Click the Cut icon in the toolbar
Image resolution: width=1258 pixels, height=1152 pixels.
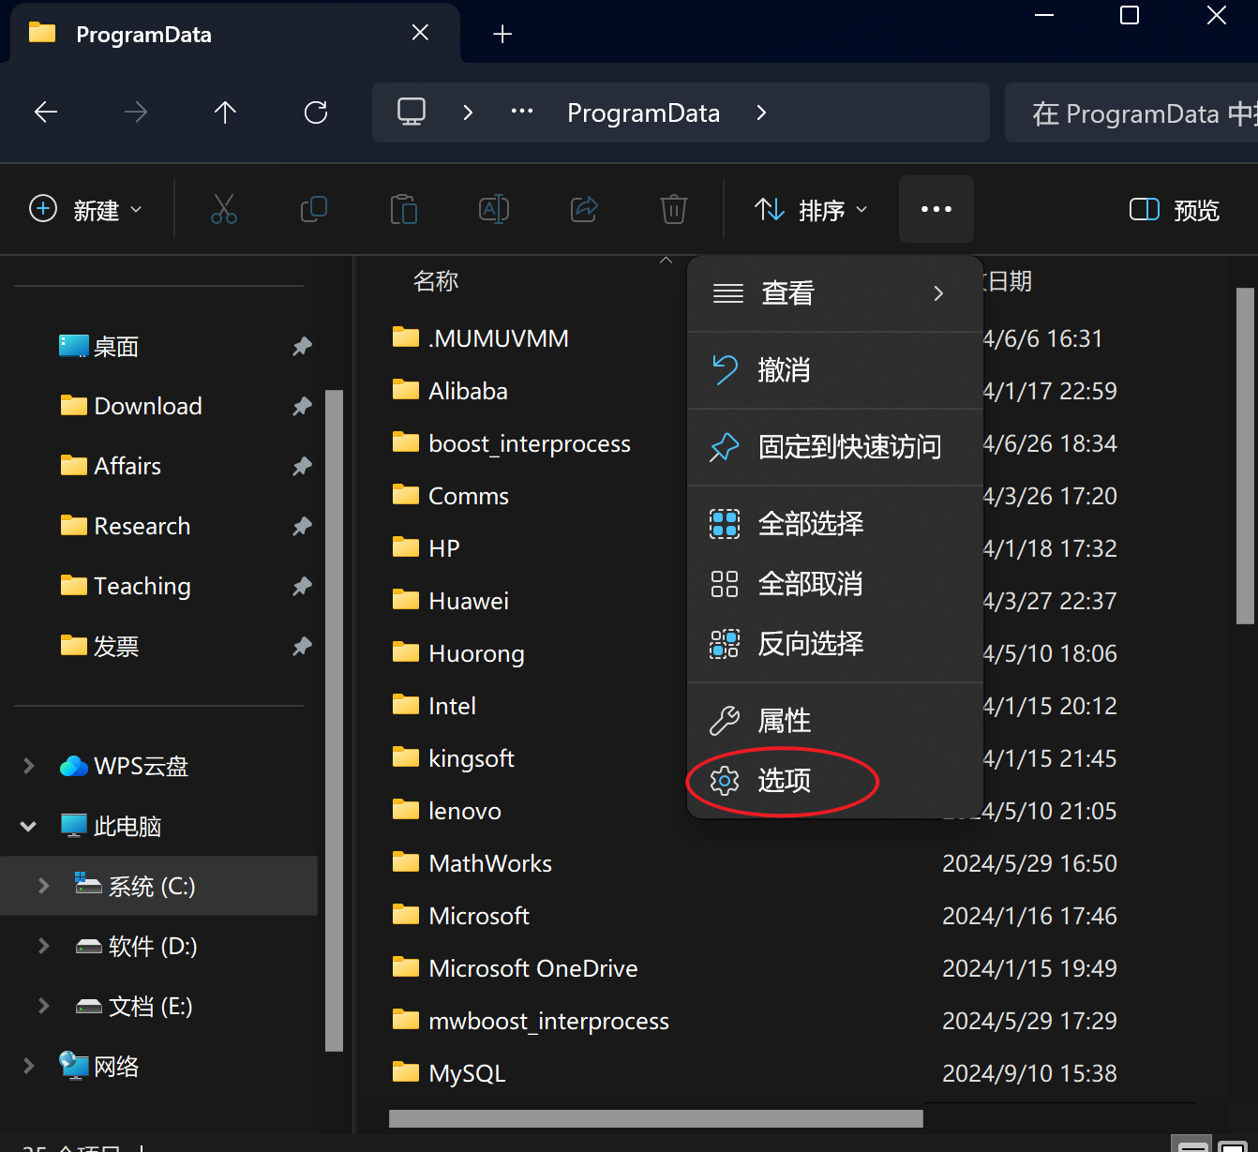click(224, 209)
